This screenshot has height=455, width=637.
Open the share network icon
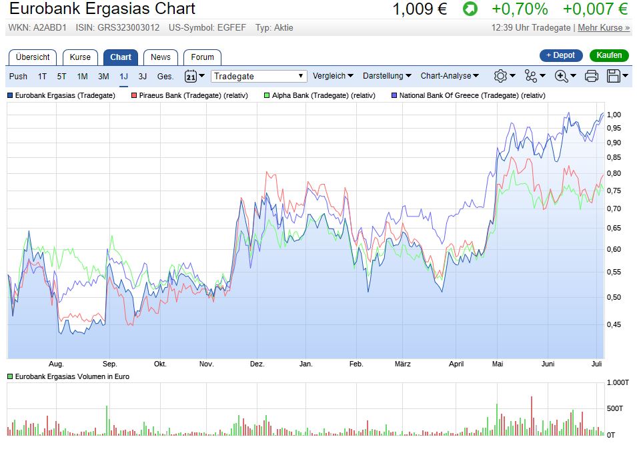click(530, 76)
